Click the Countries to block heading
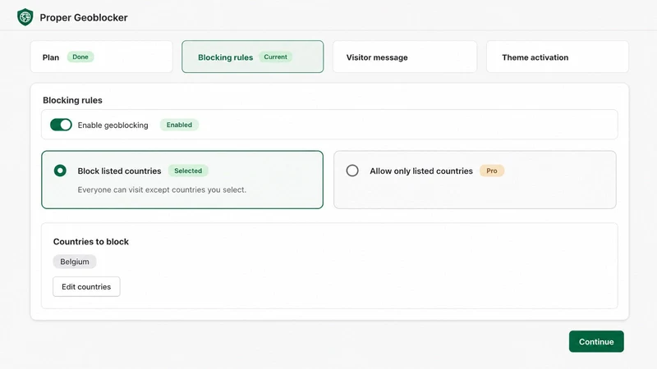 [91, 241]
